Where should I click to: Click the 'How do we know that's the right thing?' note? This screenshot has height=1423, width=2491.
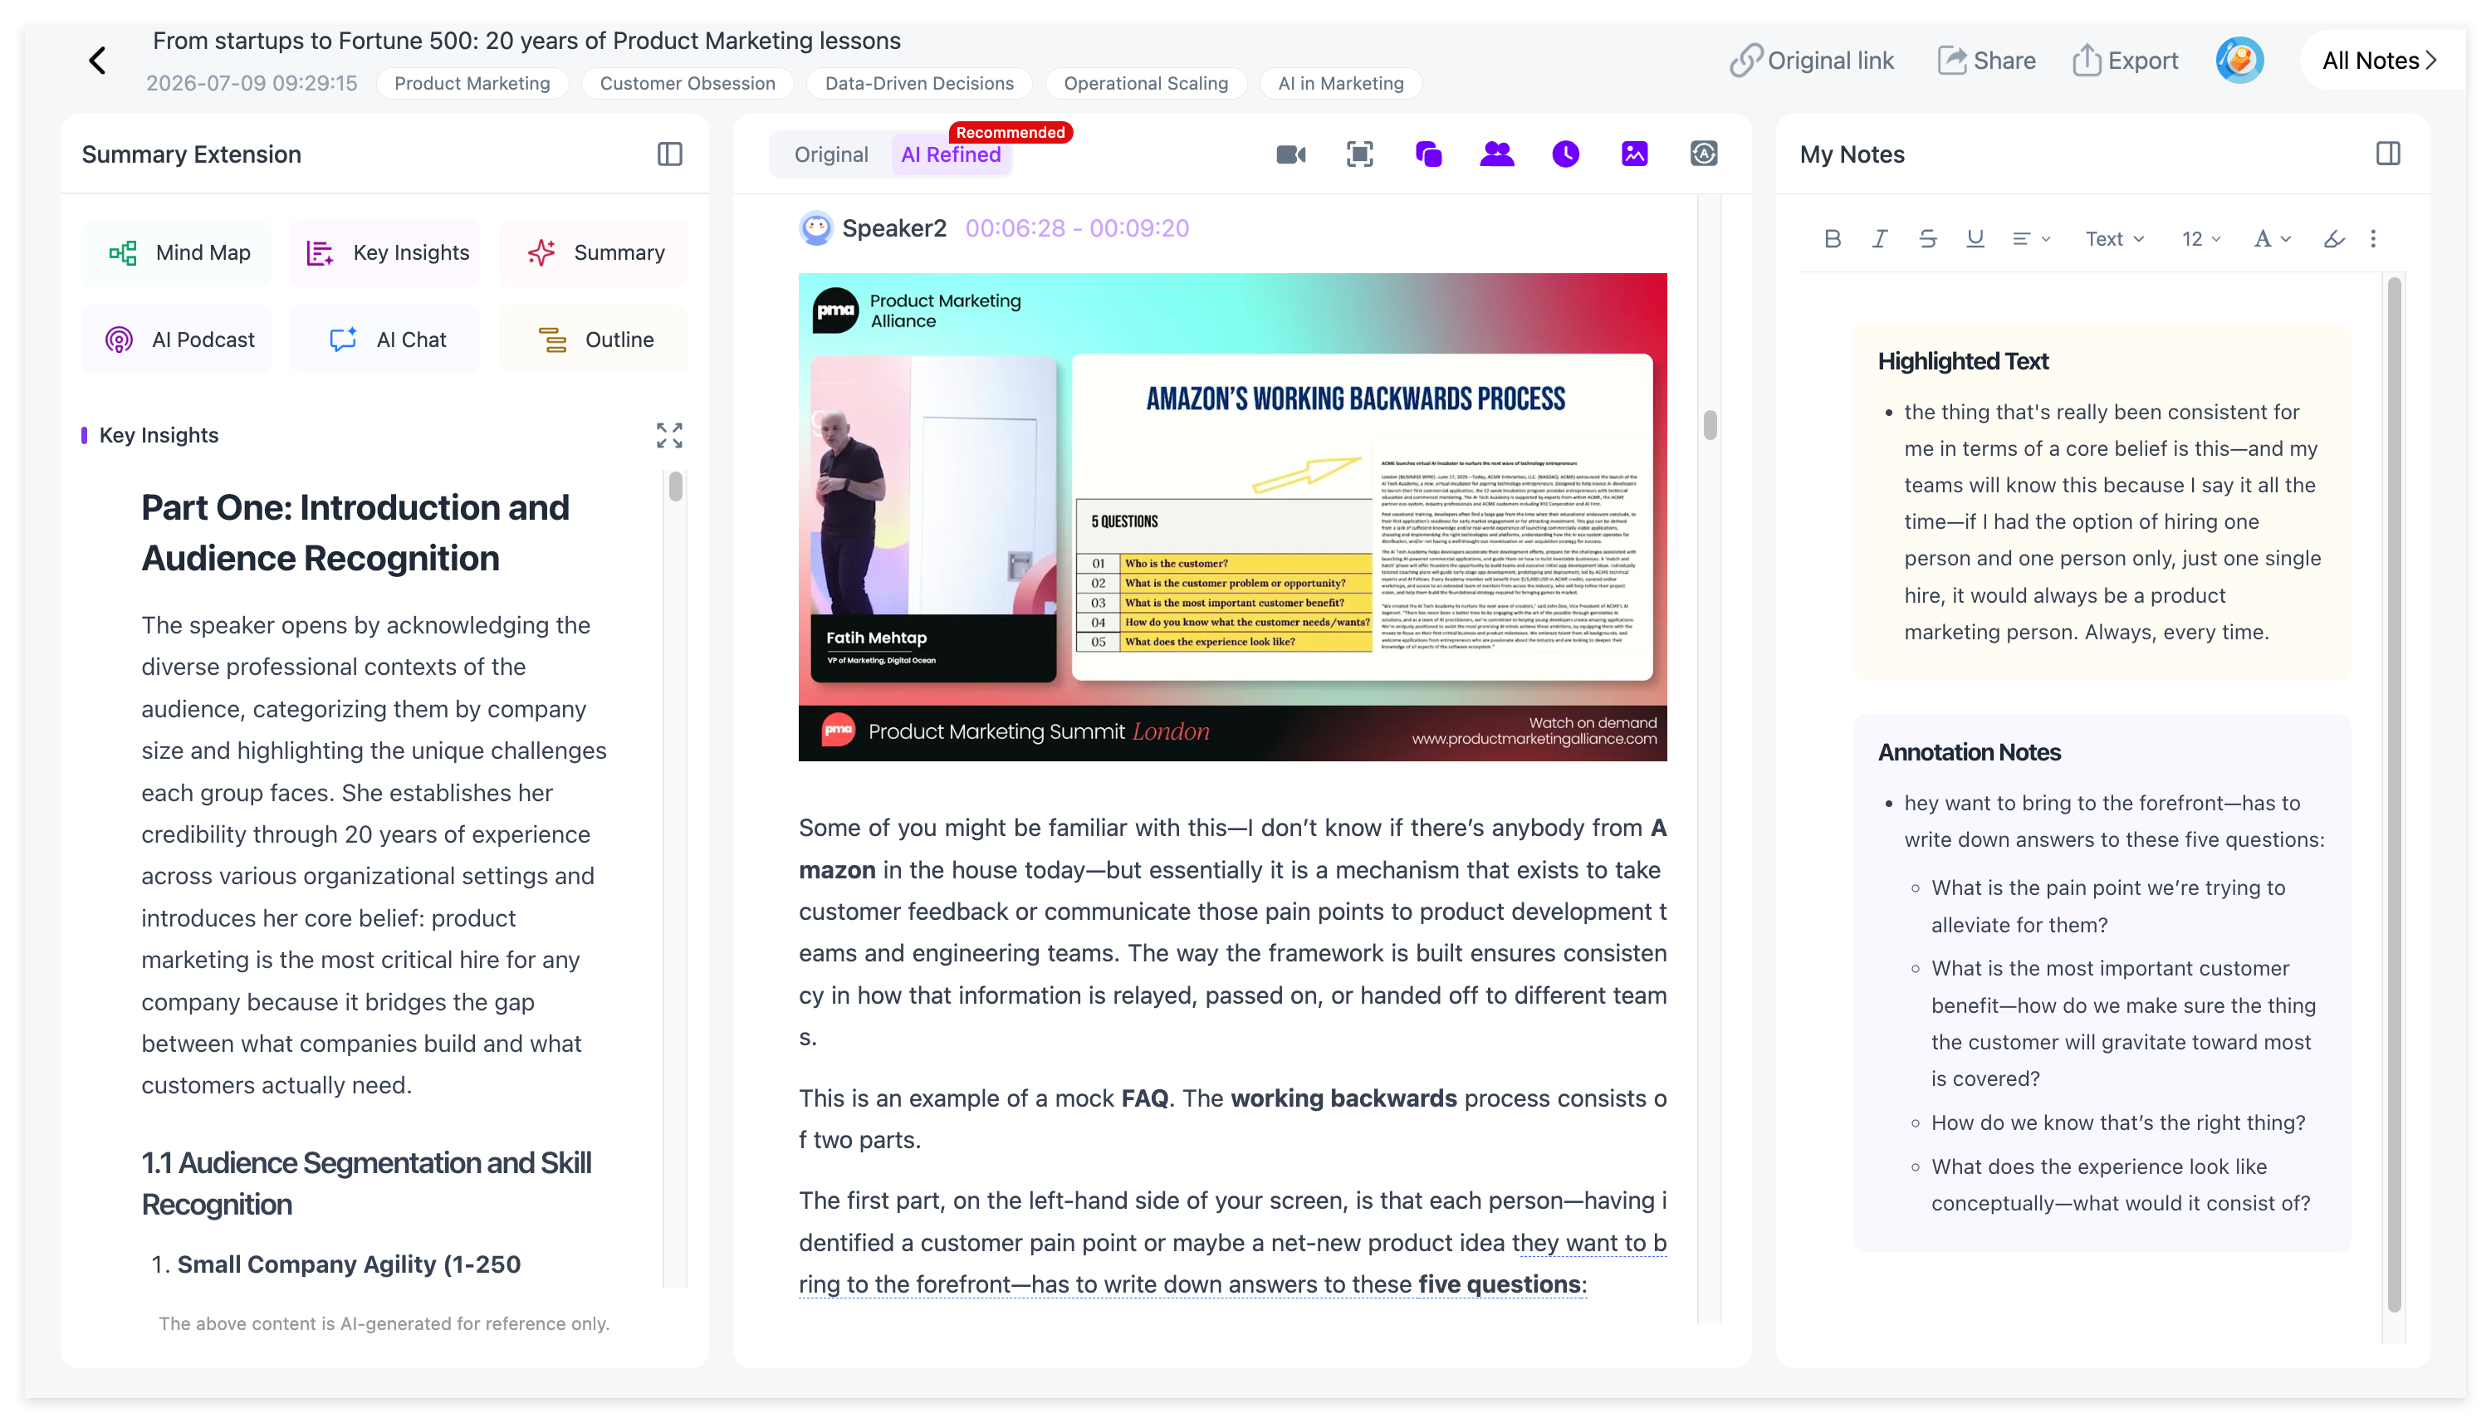pos(2117,1123)
